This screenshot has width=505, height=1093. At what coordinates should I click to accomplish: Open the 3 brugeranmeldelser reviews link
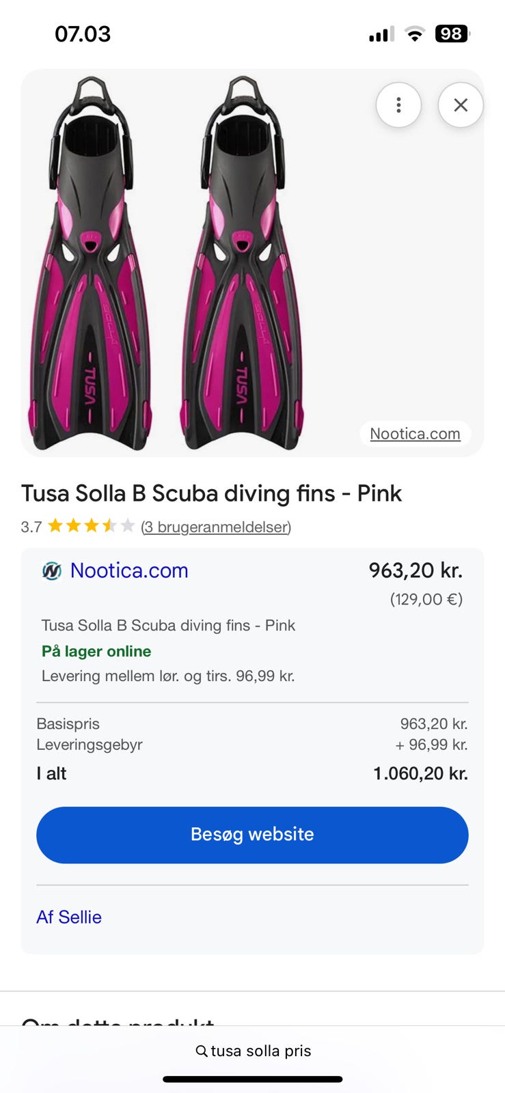(x=216, y=527)
